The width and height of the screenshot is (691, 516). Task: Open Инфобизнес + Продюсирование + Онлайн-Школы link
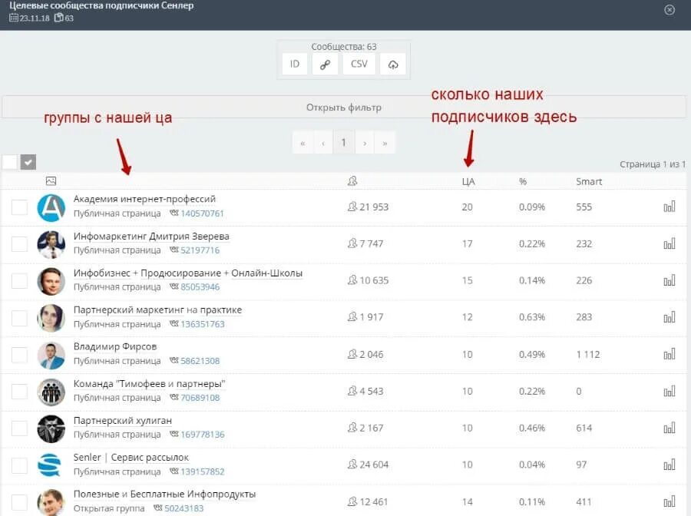[188, 273]
